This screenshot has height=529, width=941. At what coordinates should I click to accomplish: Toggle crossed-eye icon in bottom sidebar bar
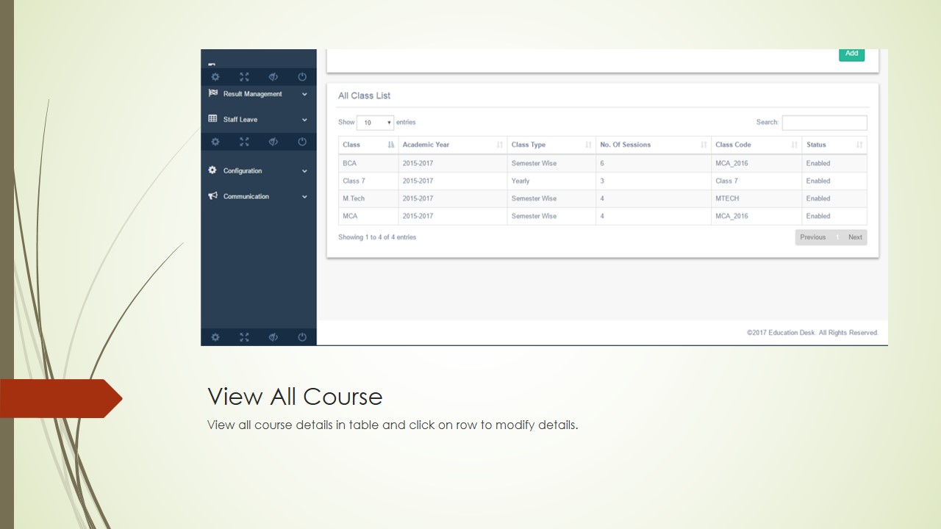273,337
